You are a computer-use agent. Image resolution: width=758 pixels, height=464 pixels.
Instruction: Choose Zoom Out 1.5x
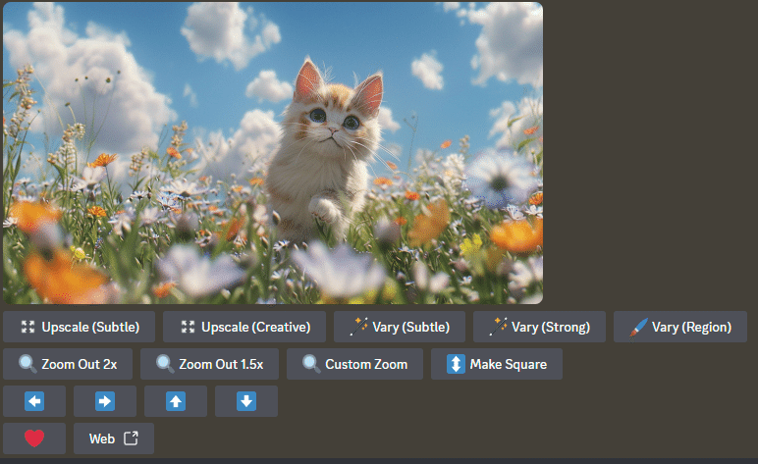pos(209,364)
